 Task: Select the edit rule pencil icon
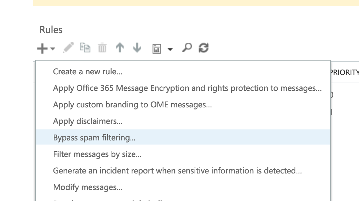click(68, 48)
